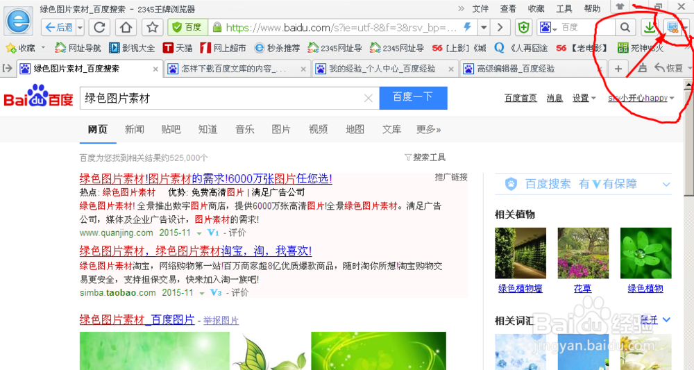Click the screenshot tool icon in toolbar

[672, 28]
